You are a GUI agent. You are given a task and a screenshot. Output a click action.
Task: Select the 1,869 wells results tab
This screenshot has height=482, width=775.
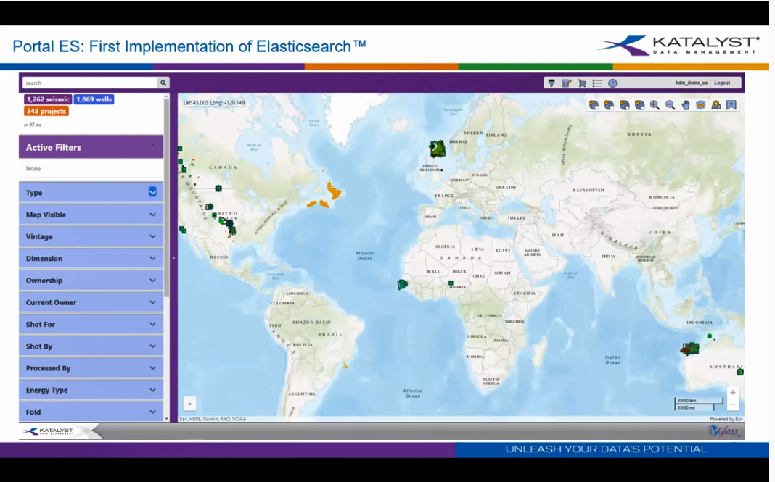[x=94, y=99]
